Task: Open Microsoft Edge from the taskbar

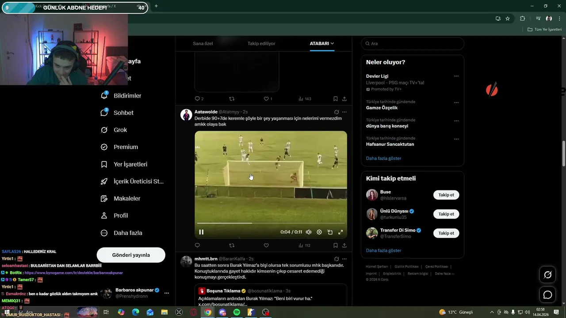Action: [135, 312]
